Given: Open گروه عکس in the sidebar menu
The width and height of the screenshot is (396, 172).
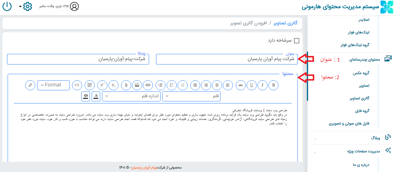Looking at the screenshot, I should pos(361,73).
